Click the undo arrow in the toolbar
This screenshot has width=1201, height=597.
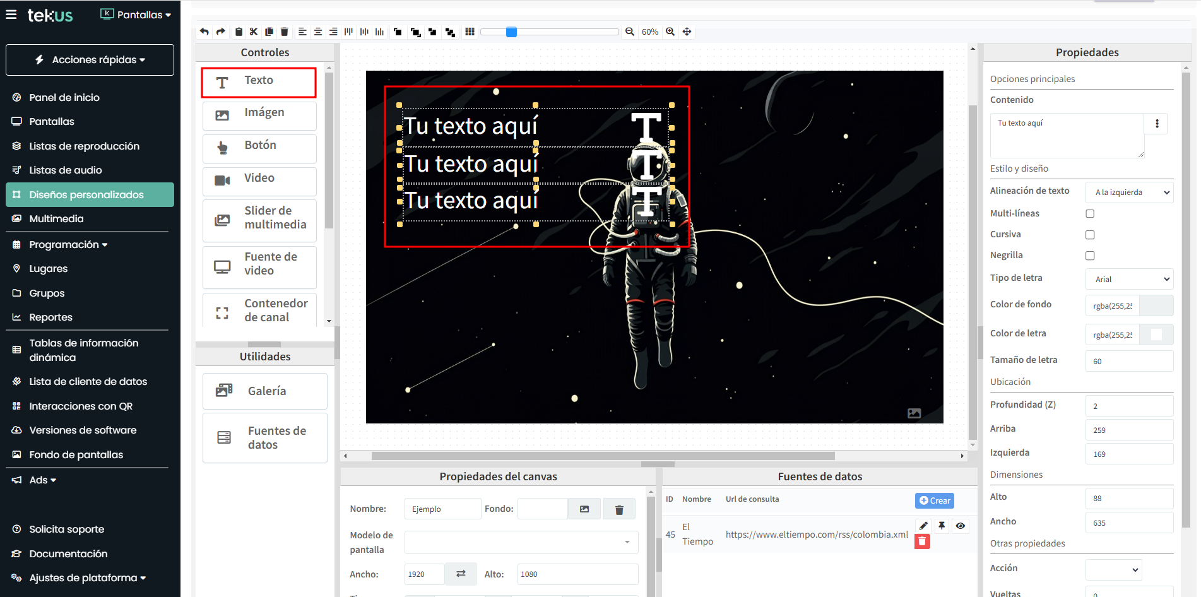204,32
